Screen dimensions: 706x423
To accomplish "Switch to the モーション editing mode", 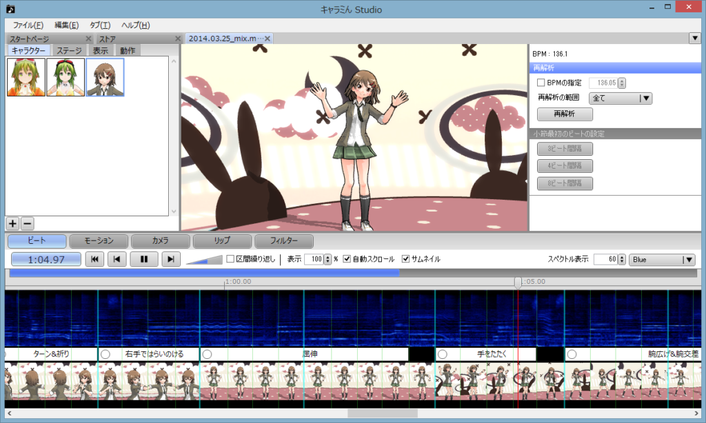I will pos(99,241).
